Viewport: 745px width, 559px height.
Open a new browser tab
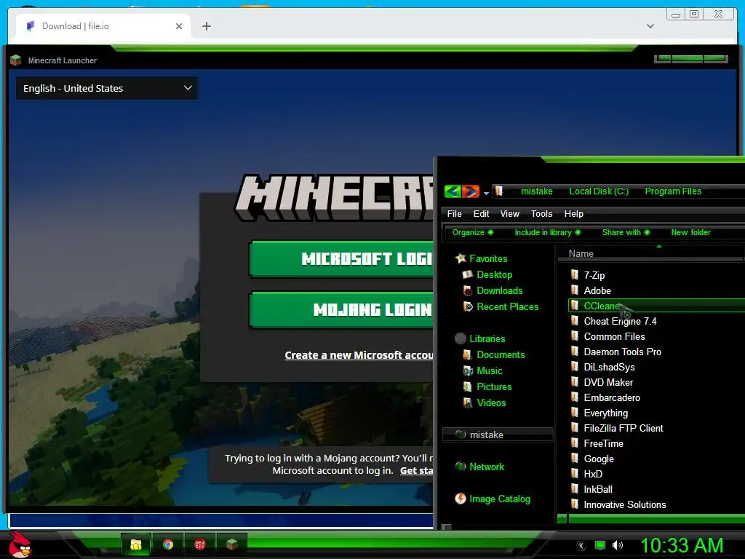(x=206, y=26)
